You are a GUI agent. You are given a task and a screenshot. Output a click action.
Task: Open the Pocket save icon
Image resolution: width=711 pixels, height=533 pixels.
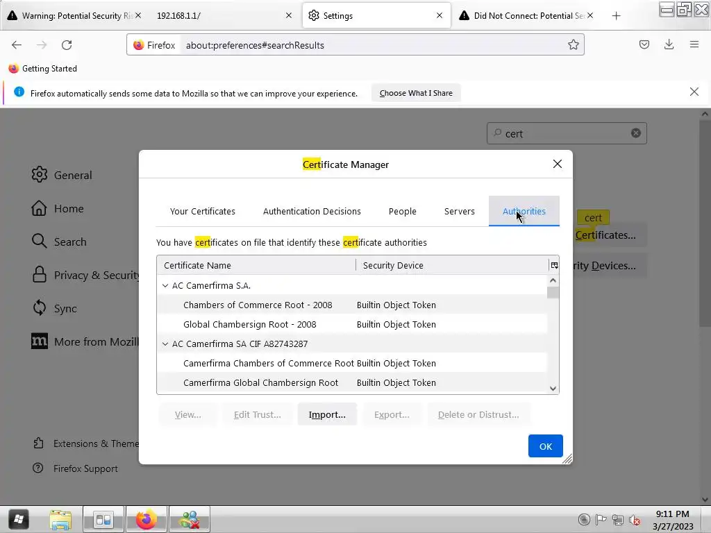644,44
